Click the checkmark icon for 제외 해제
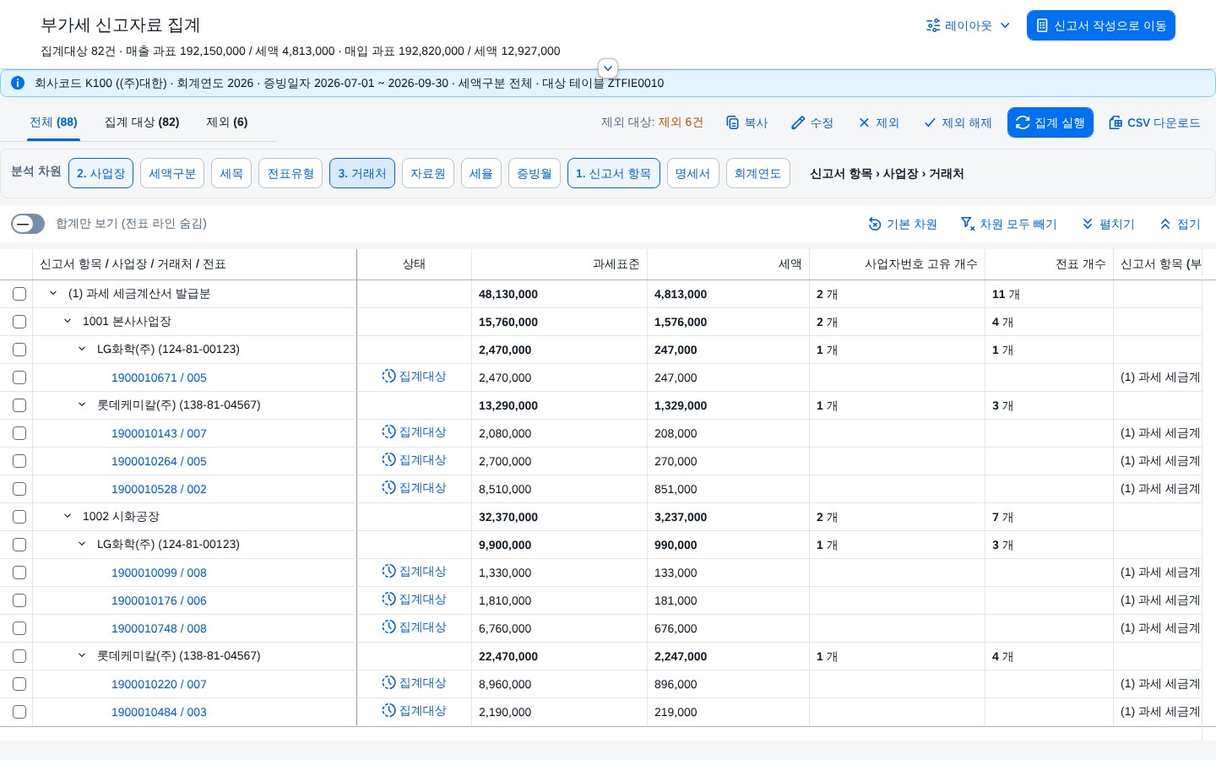This screenshot has width=1216, height=760. 930,122
